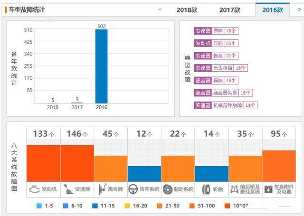Click the 变速器 red-orange fault bar
304x216 pixels.
(77, 163)
